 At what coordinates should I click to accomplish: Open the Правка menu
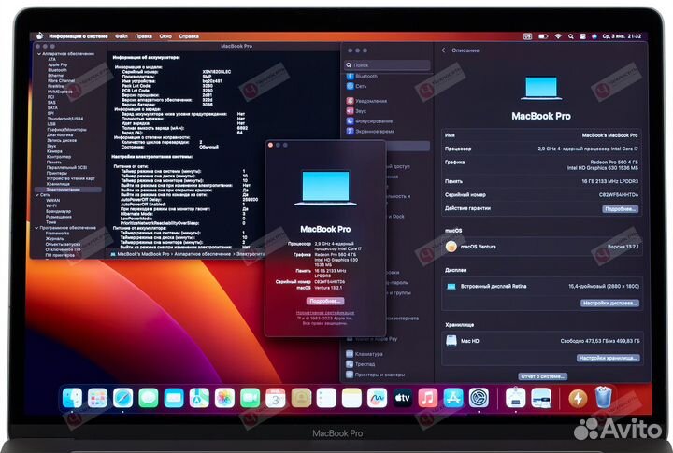[143, 36]
